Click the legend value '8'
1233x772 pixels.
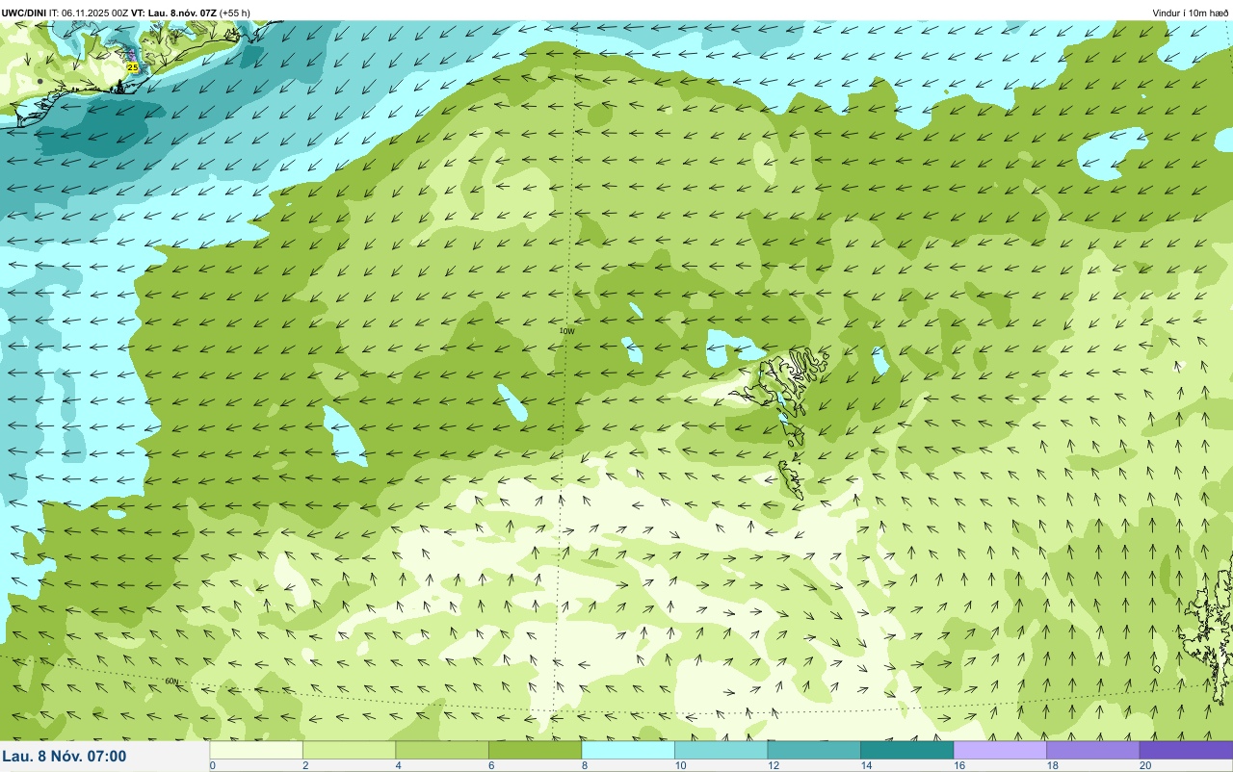584,765
